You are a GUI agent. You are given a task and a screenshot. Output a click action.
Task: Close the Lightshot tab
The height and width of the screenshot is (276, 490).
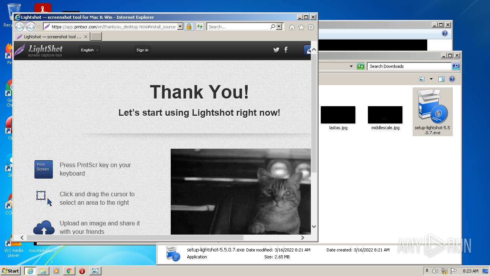pyautogui.click(x=86, y=37)
